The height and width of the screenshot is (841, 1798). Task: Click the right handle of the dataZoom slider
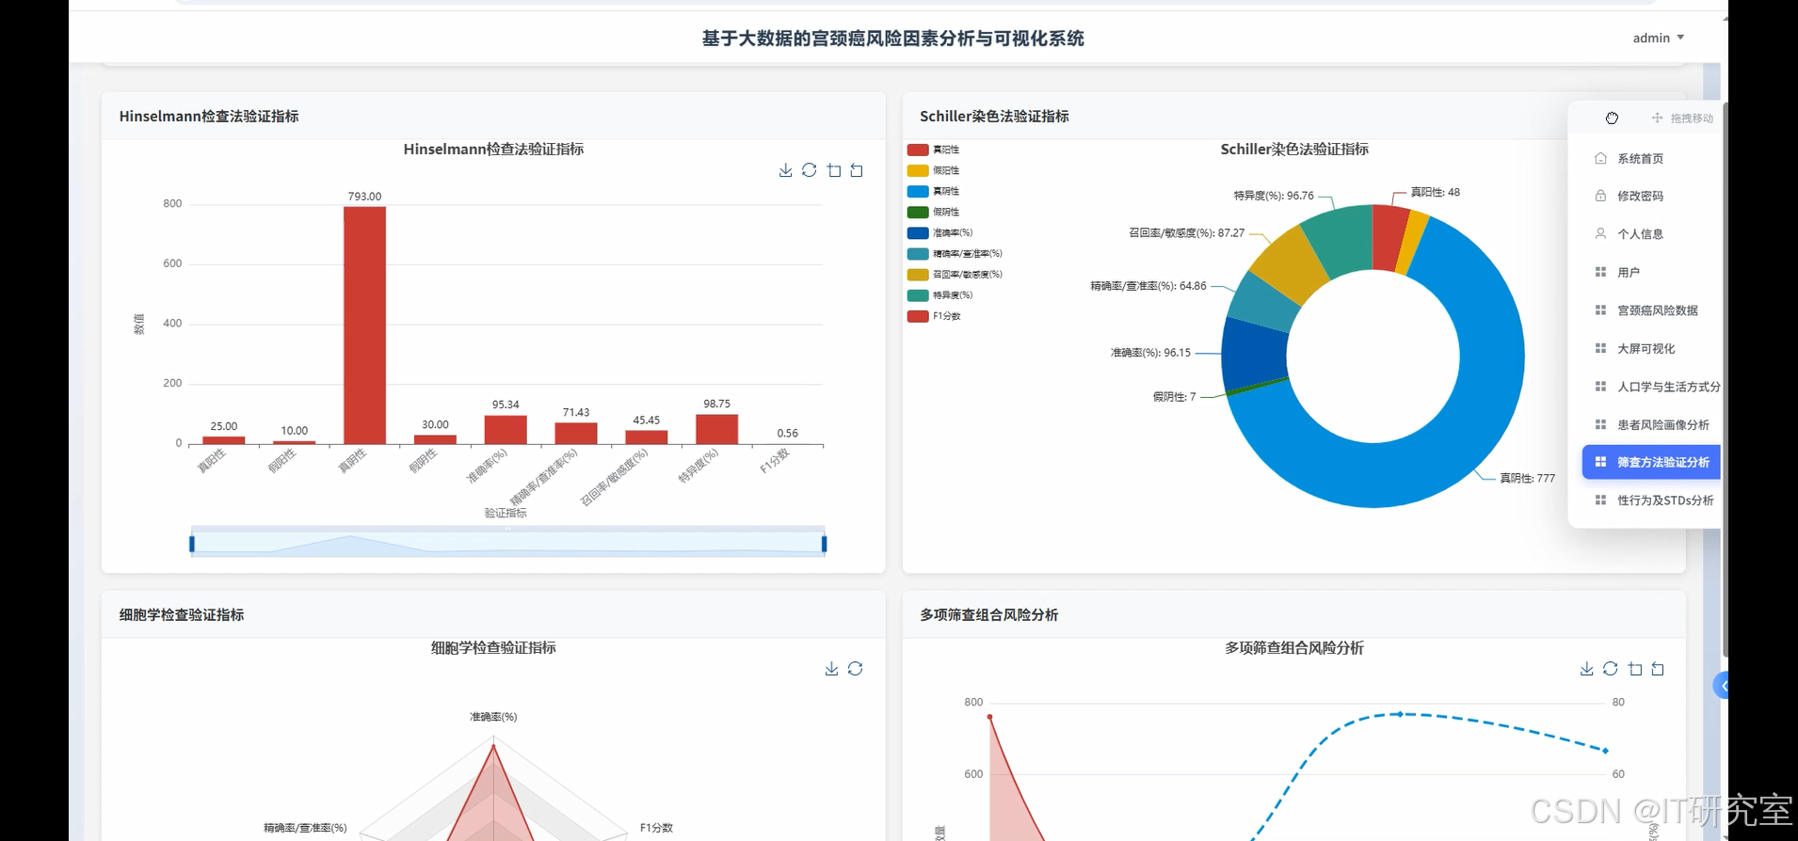pos(824,544)
